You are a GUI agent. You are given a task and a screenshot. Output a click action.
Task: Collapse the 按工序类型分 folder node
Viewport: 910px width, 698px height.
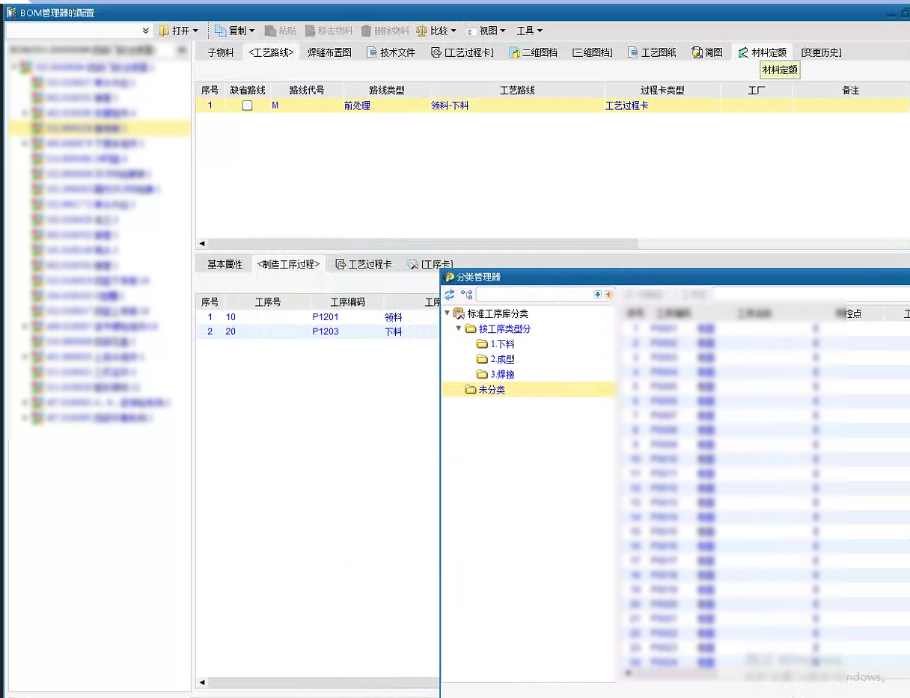point(459,328)
